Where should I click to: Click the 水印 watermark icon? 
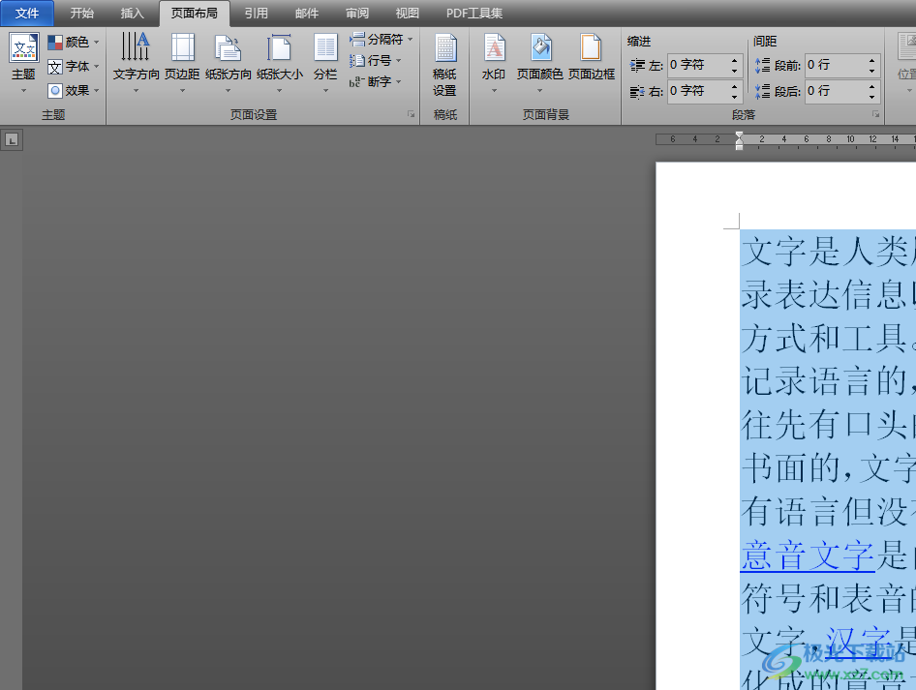coord(494,46)
